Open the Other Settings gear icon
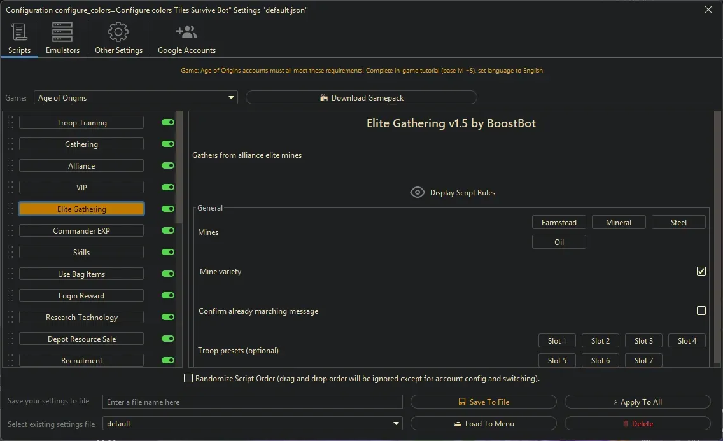 coord(118,32)
